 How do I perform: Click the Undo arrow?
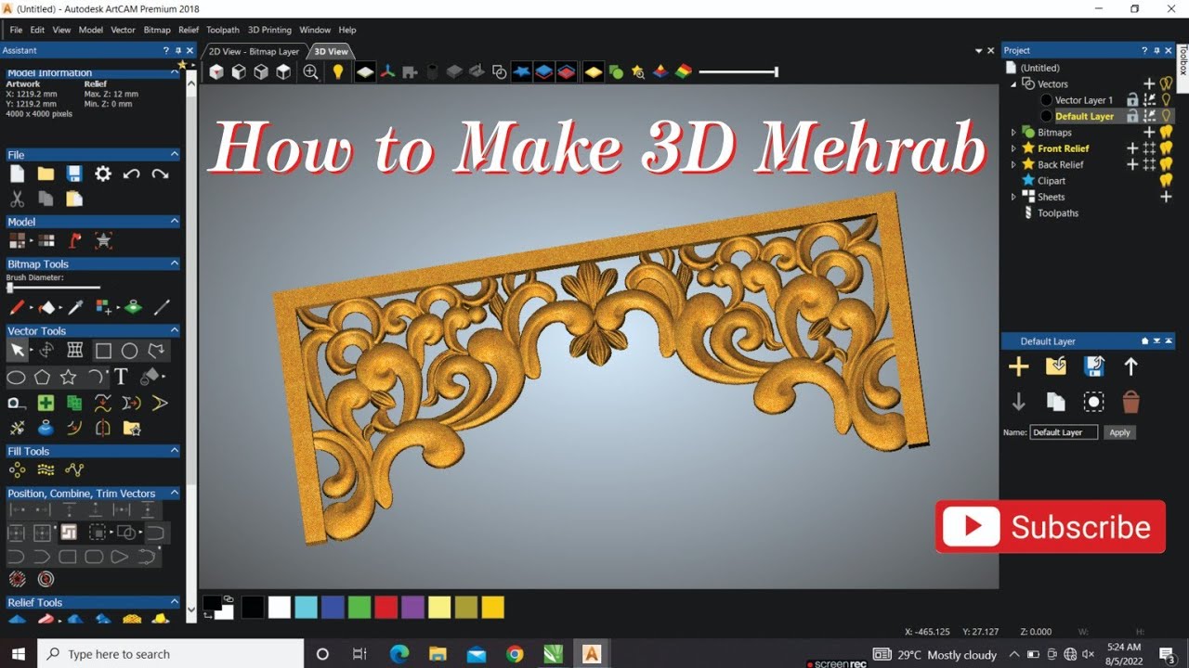click(132, 173)
